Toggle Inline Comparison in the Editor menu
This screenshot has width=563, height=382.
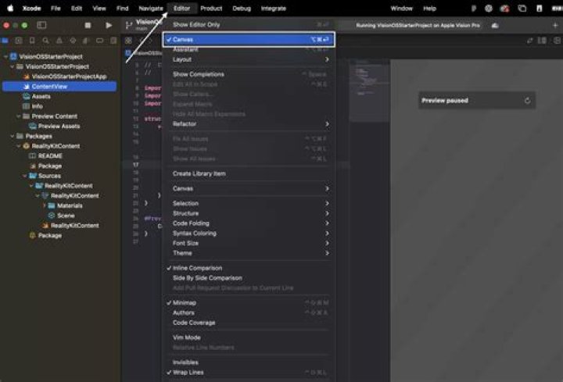coord(249,268)
